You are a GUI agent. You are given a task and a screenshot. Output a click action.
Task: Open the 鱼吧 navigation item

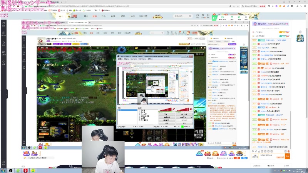point(132,16)
